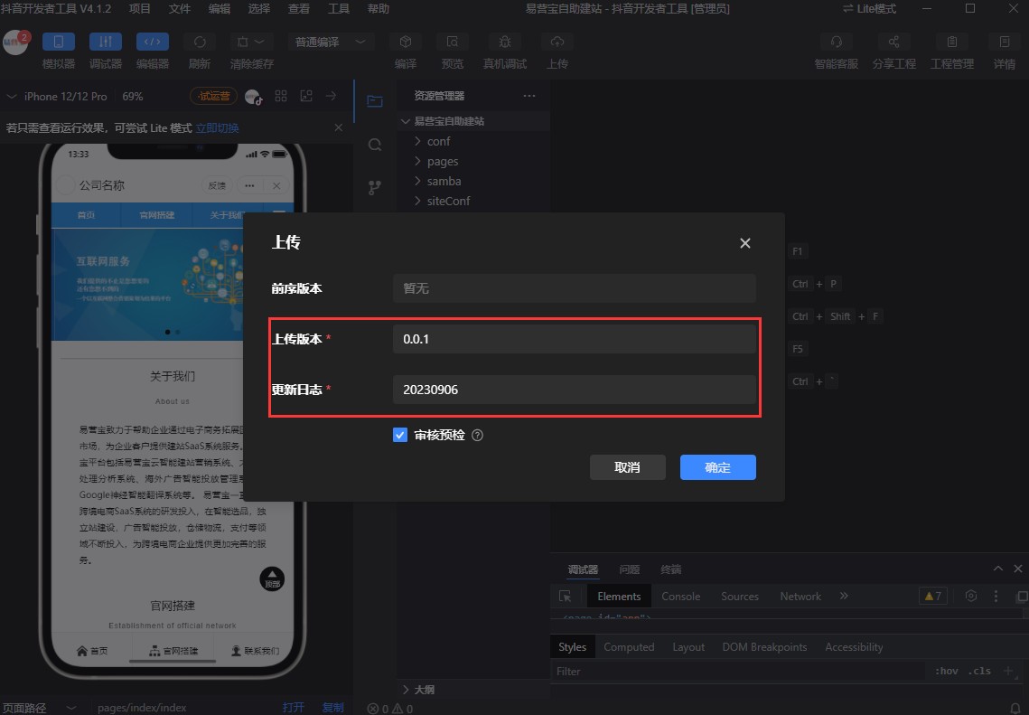Open the 帮助 menu
This screenshot has height=715, width=1029.
coord(378,8)
